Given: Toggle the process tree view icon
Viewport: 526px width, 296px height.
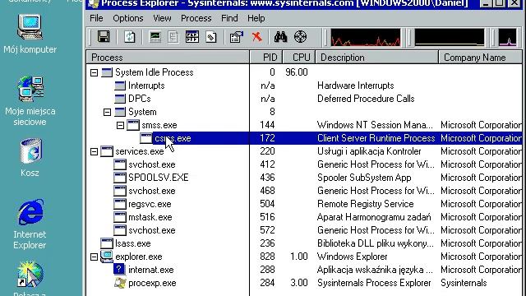Looking at the screenshot, I should tap(173, 36).
